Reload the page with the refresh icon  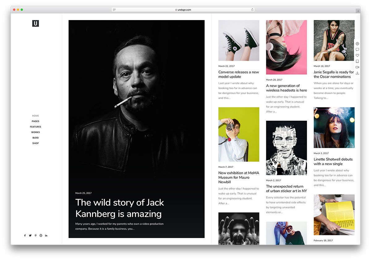tap(252, 10)
